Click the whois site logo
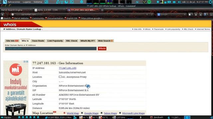The width and height of the screenshot is (213, 119). pyautogui.click(x=10, y=24)
